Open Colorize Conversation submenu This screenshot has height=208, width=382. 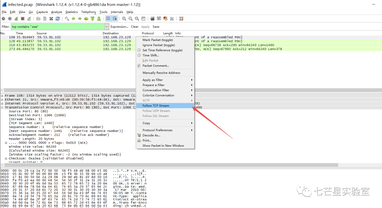pos(165,96)
